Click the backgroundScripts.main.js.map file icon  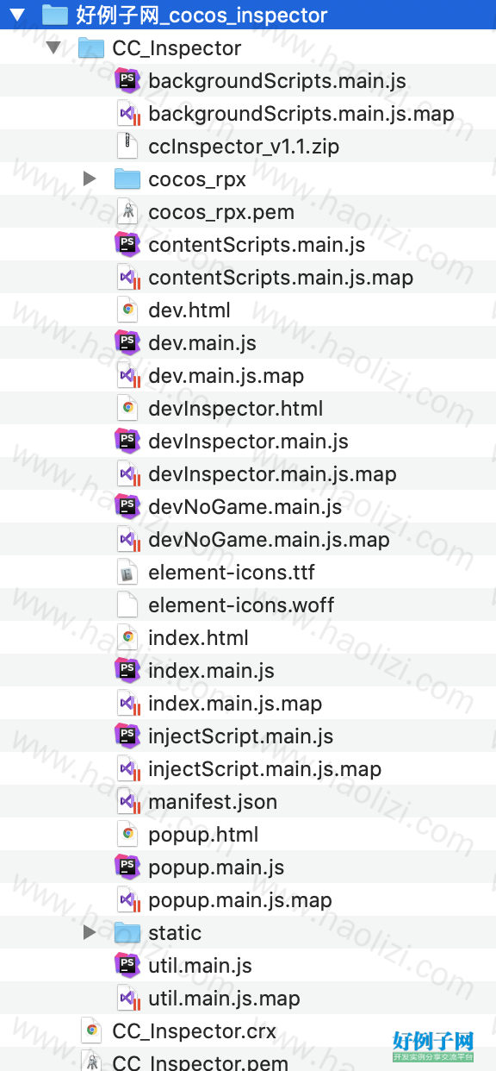point(127,113)
